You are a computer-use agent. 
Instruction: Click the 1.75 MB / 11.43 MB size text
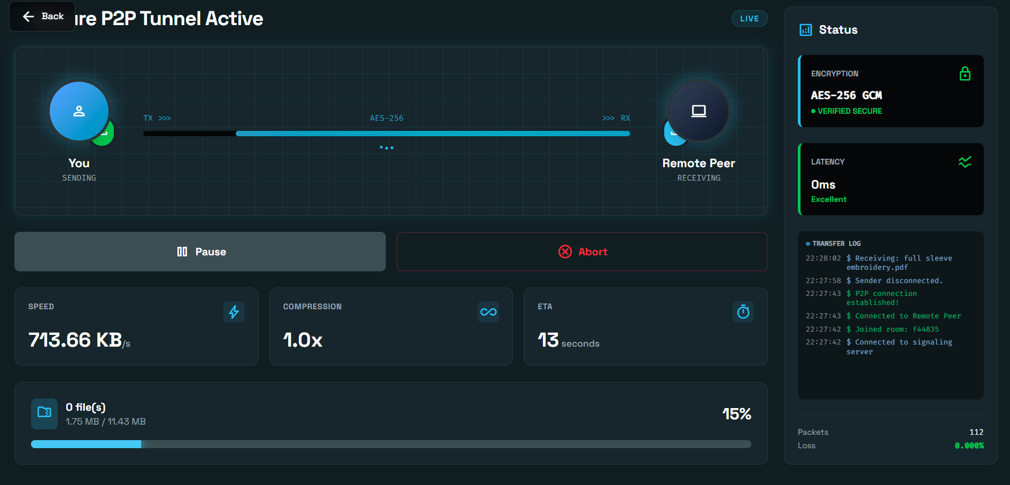[x=106, y=421]
